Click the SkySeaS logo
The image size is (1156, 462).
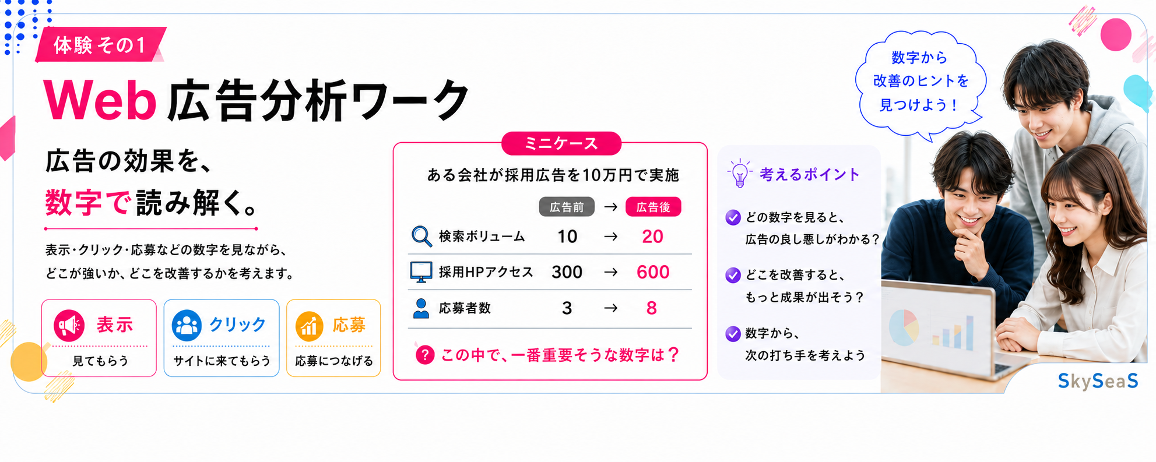click(1098, 381)
